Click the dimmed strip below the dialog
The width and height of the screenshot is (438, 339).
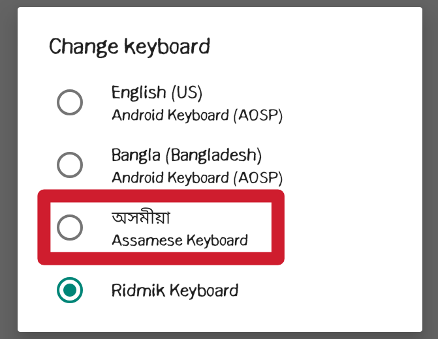pyautogui.click(x=219, y=335)
